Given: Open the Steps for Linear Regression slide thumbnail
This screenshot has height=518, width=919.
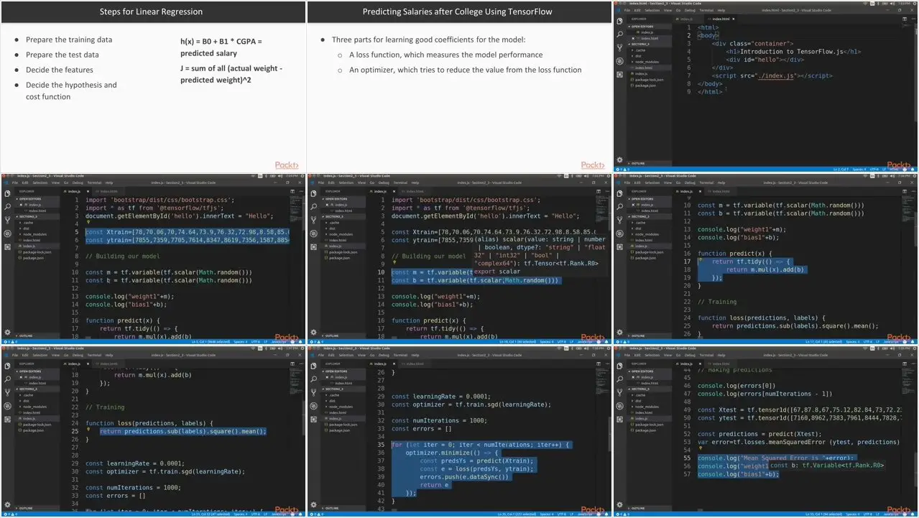Looking at the screenshot, I should click(x=152, y=86).
